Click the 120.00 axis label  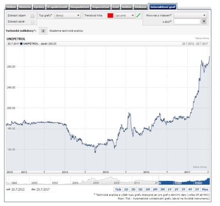click(x=11, y=149)
